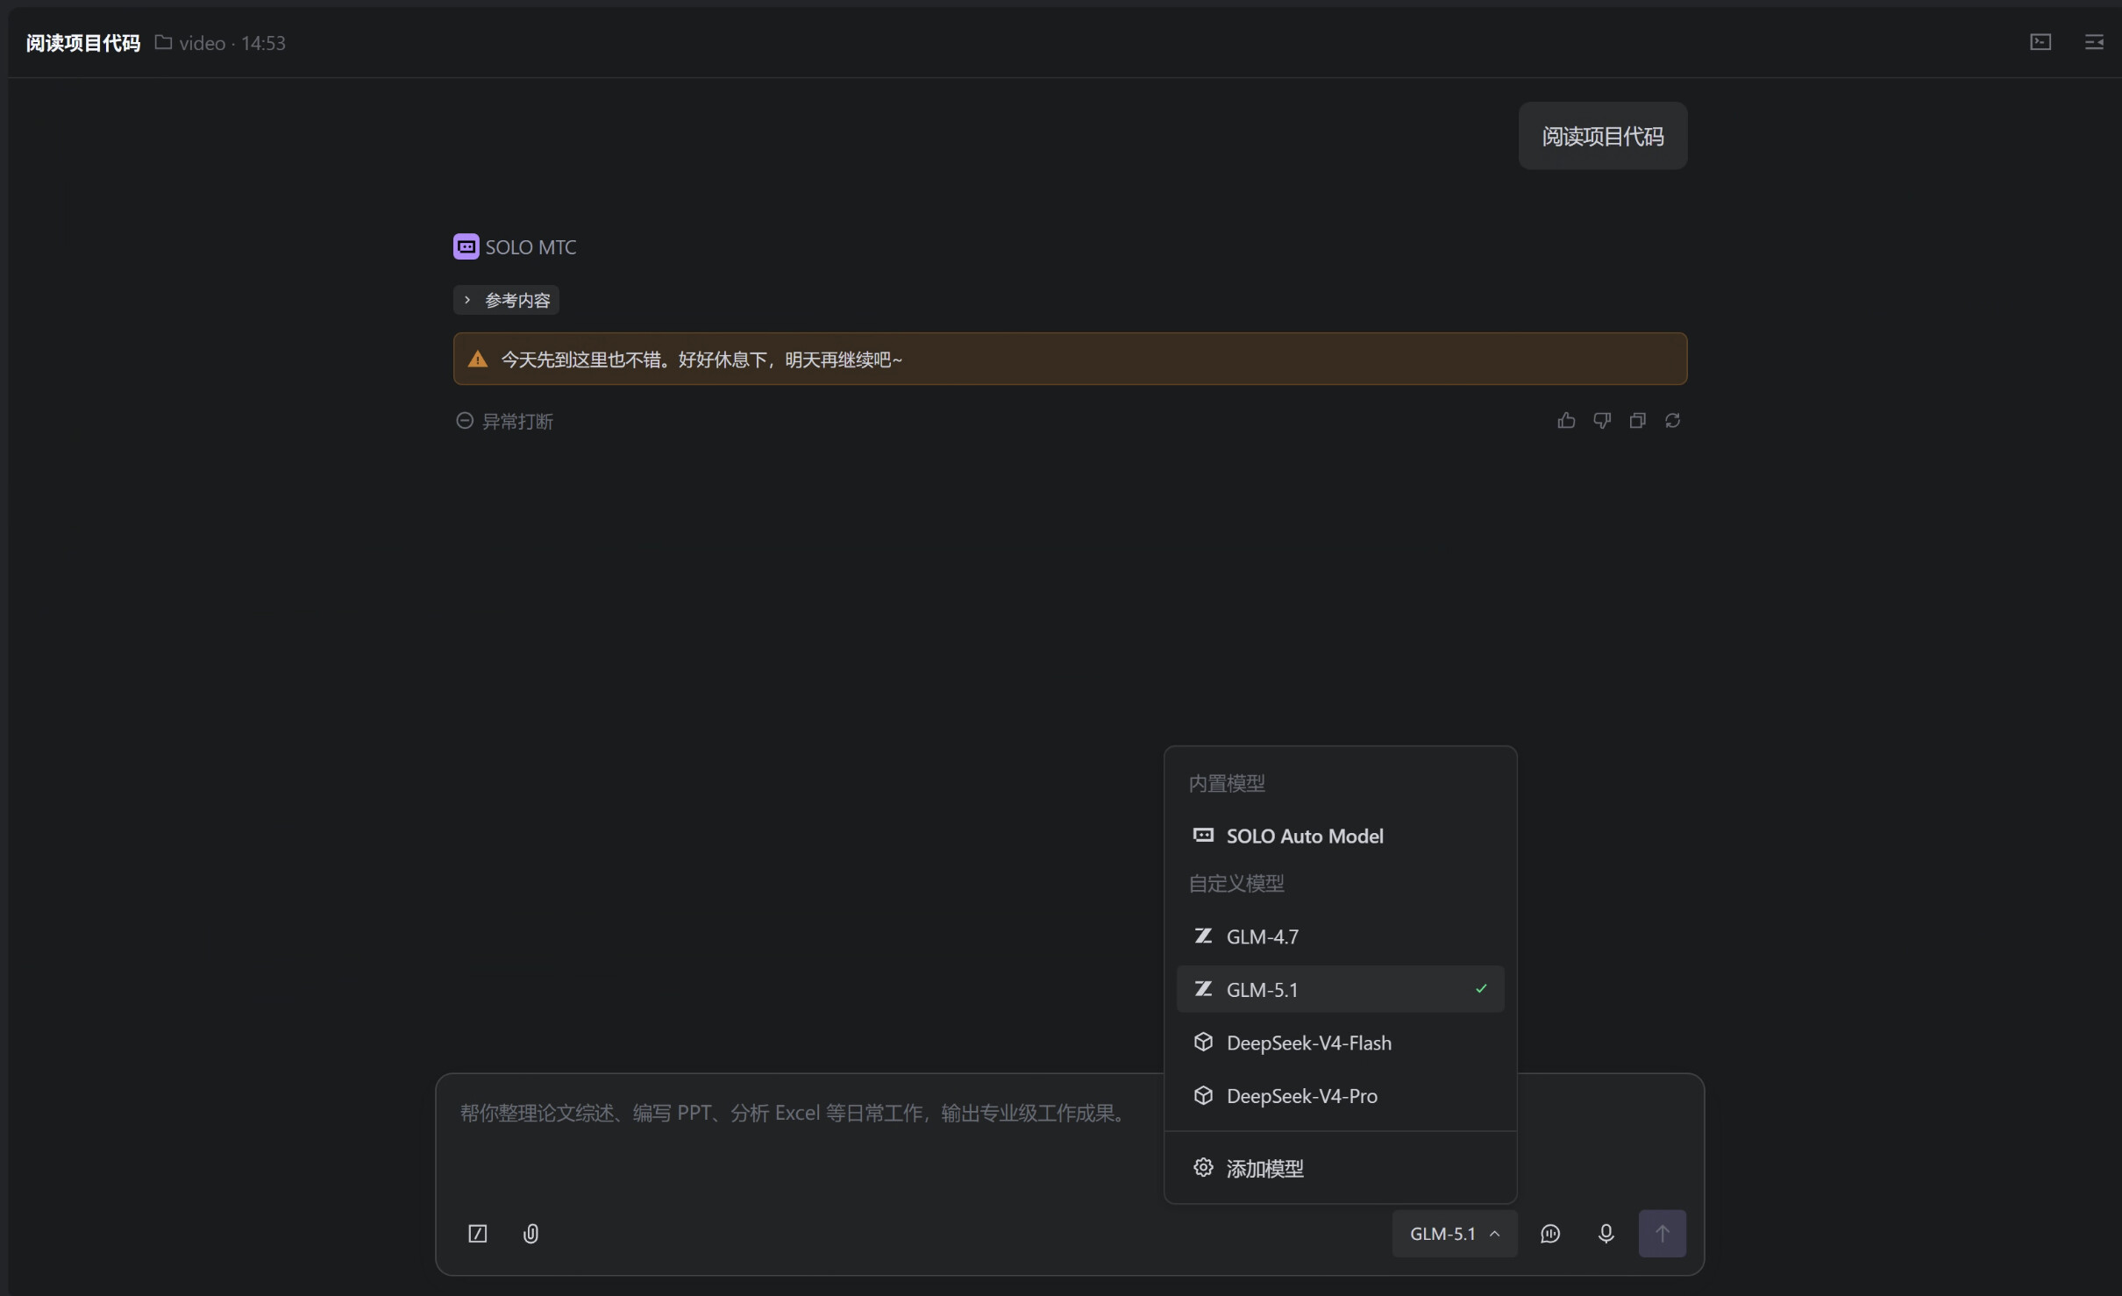Click the message input placeholder field

tap(794, 1113)
